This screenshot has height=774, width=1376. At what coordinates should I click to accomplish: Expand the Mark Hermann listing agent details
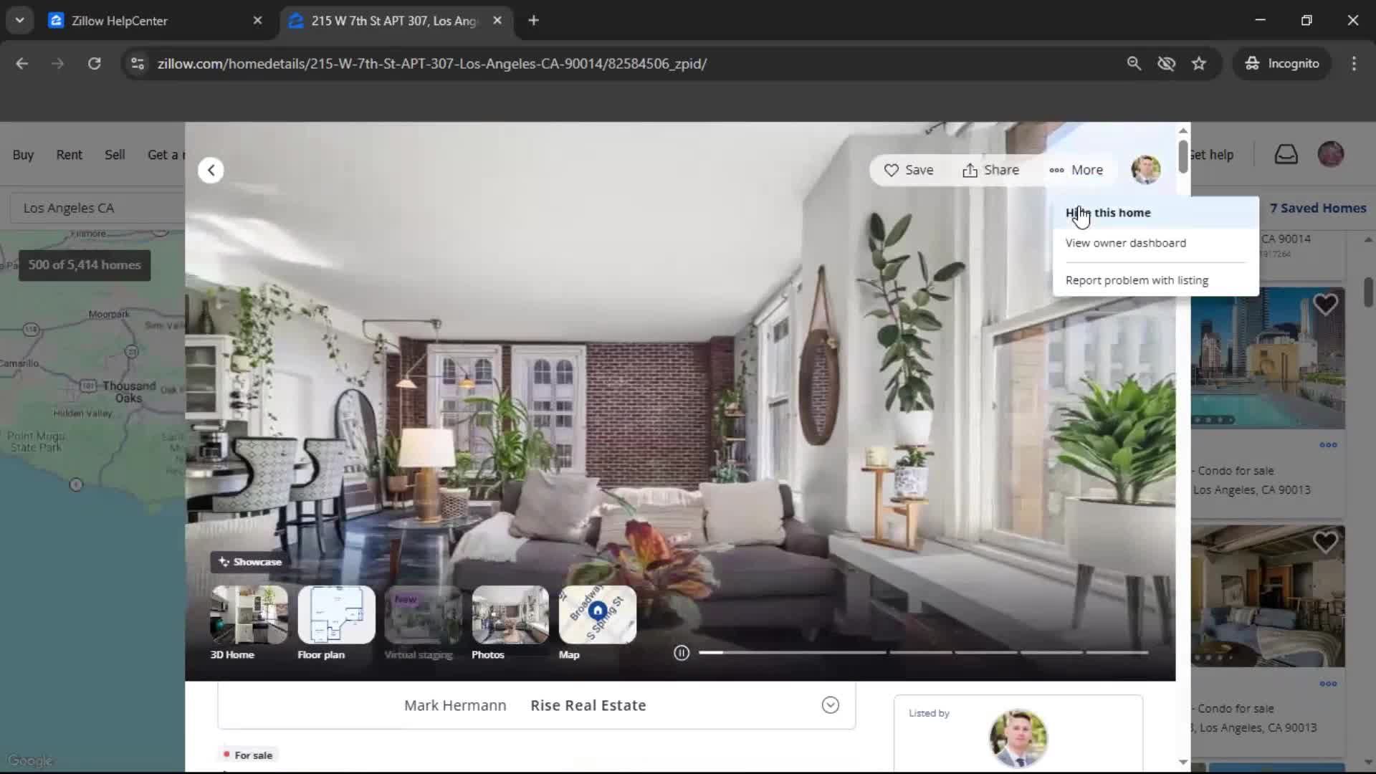tap(830, 705)
